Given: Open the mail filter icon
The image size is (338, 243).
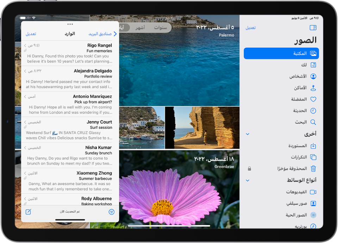Looking at the screenshot, I should point(112,212).
